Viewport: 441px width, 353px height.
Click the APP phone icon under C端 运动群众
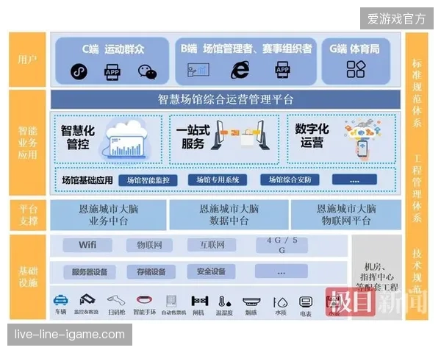[x=112, y=72]
